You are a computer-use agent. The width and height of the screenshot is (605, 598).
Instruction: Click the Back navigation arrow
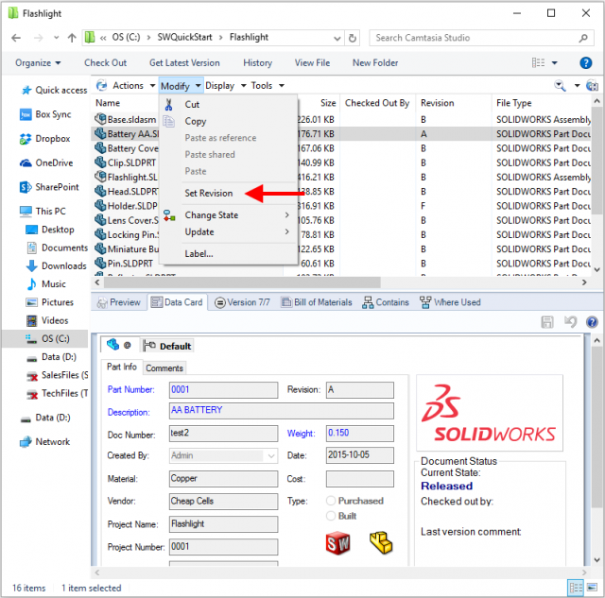coord(16,38)
